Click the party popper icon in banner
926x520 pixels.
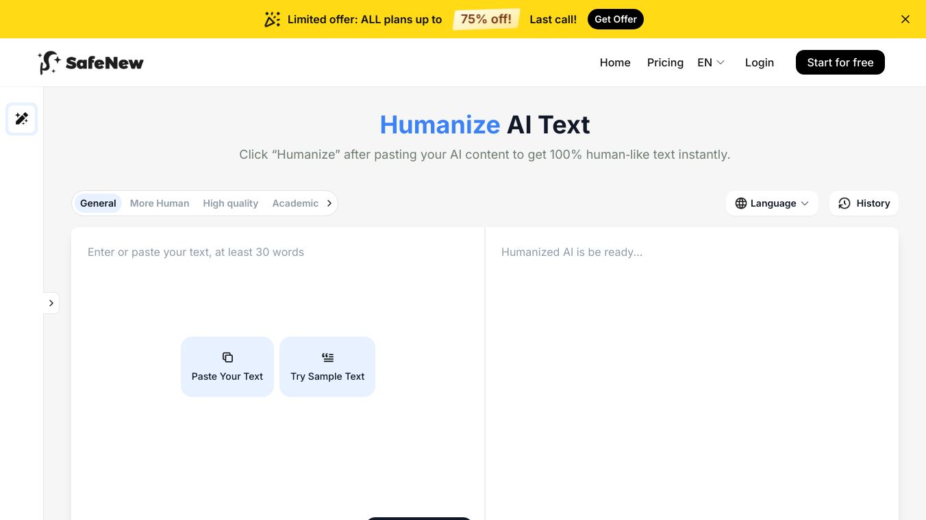point(272,19)
